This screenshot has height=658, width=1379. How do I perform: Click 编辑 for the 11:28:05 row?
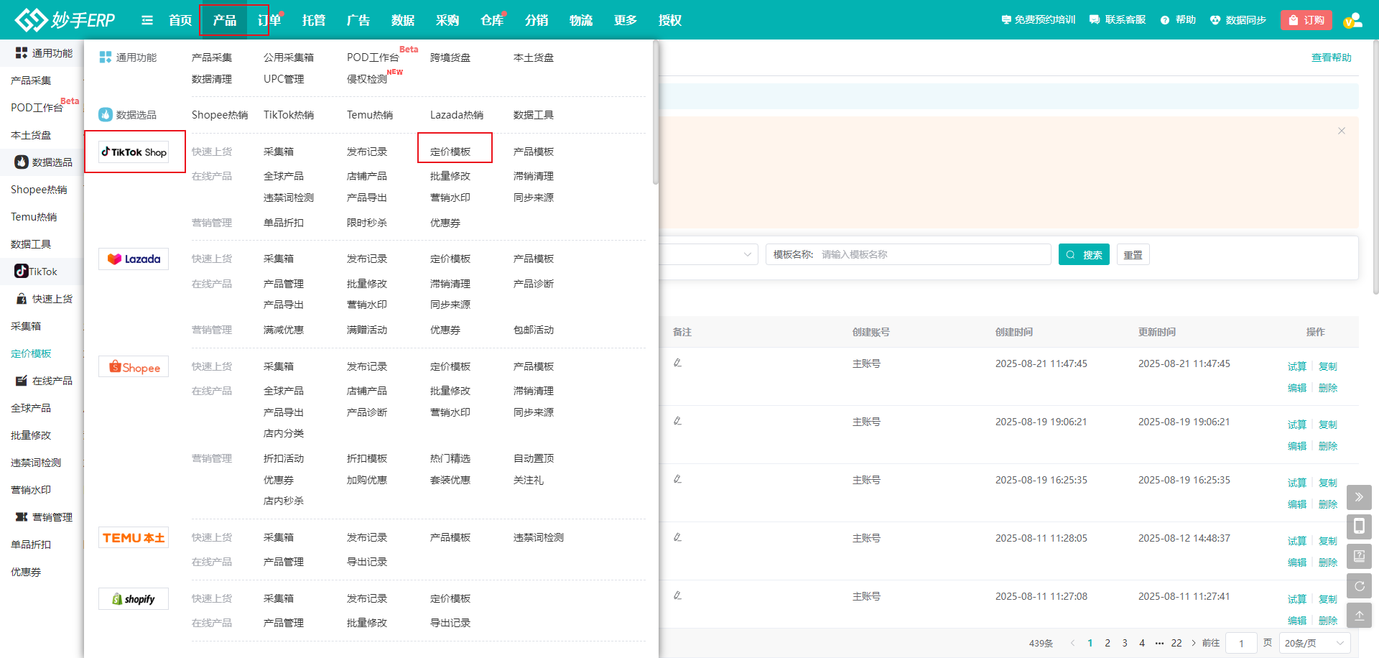tap(1297, 562)
